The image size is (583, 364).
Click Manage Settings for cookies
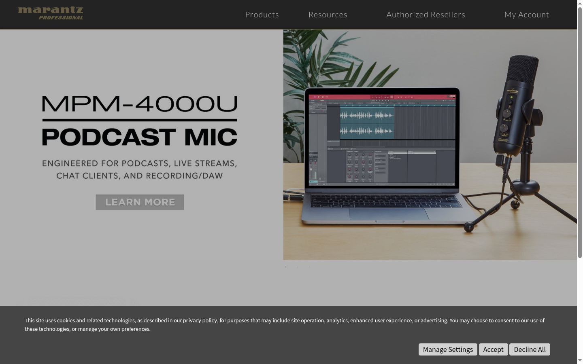(x=448, y=349)
